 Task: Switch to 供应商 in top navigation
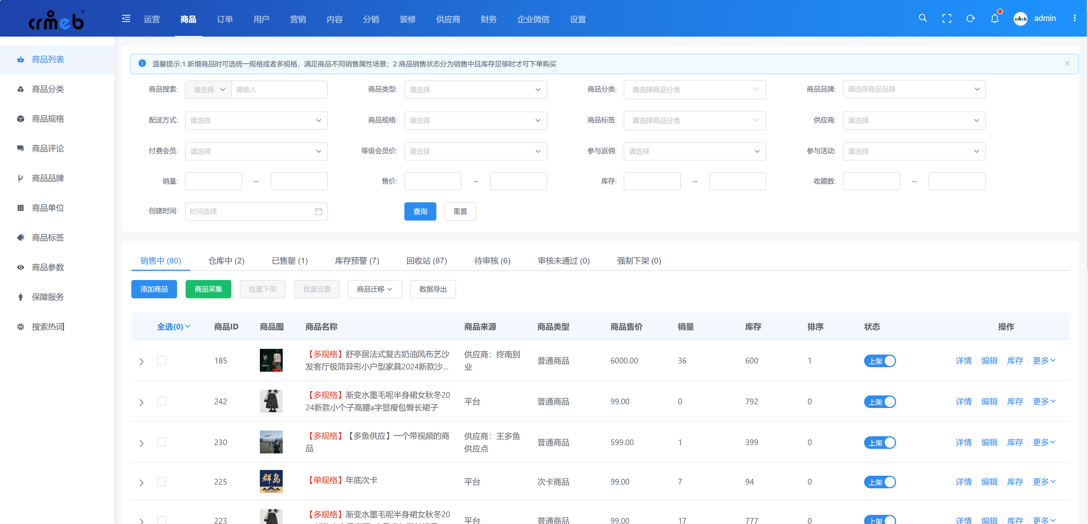pyautogui.click(x=448, y=19)
